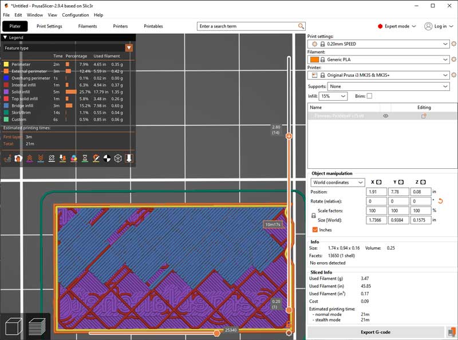This screenshot has height=340, width=458.
Task: Switch to the Printables tab
Action: pyautogui.click(x=153, y=26)
